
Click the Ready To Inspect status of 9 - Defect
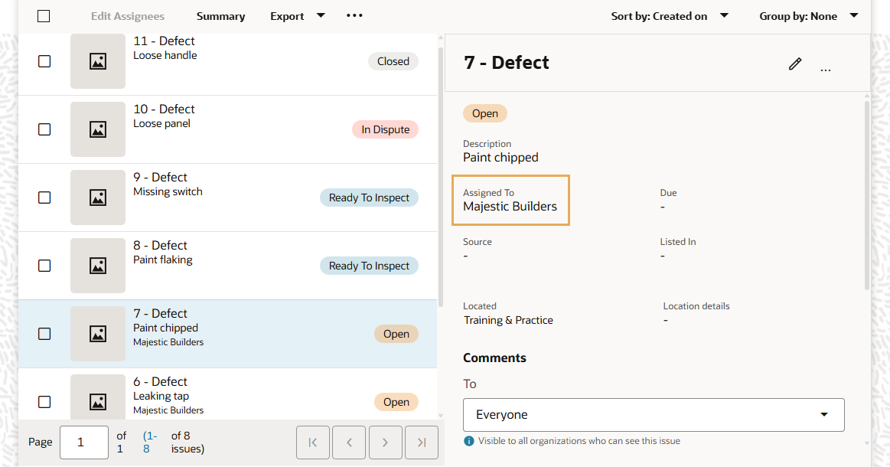tap(369, 198)
